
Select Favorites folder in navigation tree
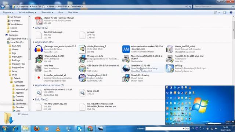point(19,107)
